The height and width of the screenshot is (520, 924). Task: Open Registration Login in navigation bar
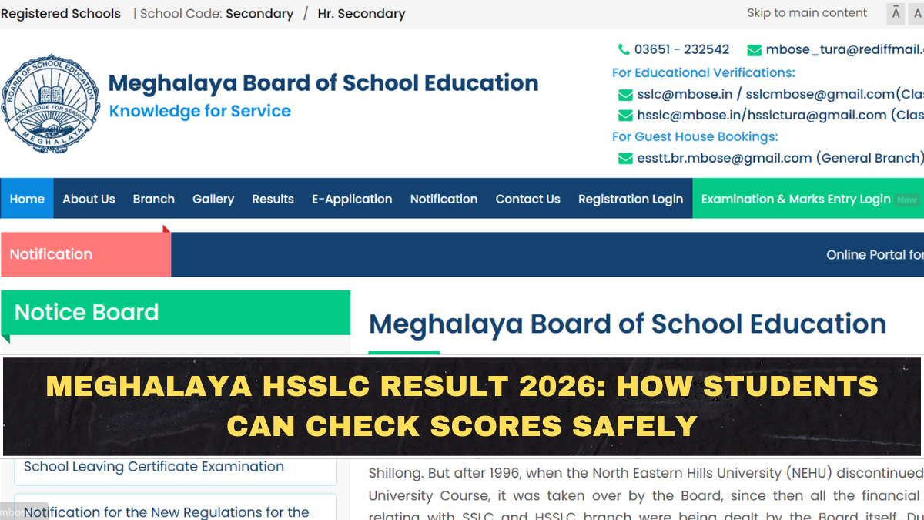(x=631, y=199)
